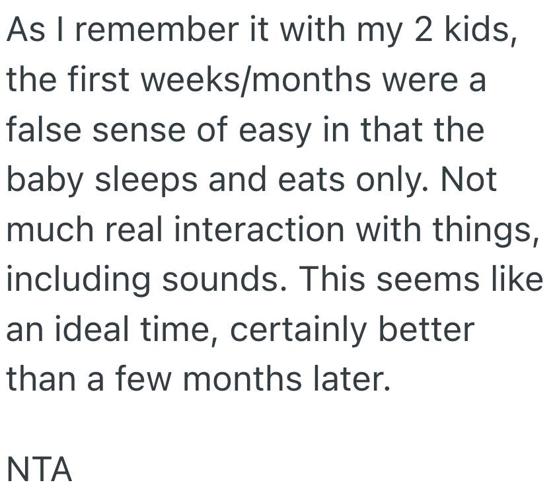
Task: Click the words "false sense"
Action: [x=94, y=132]
